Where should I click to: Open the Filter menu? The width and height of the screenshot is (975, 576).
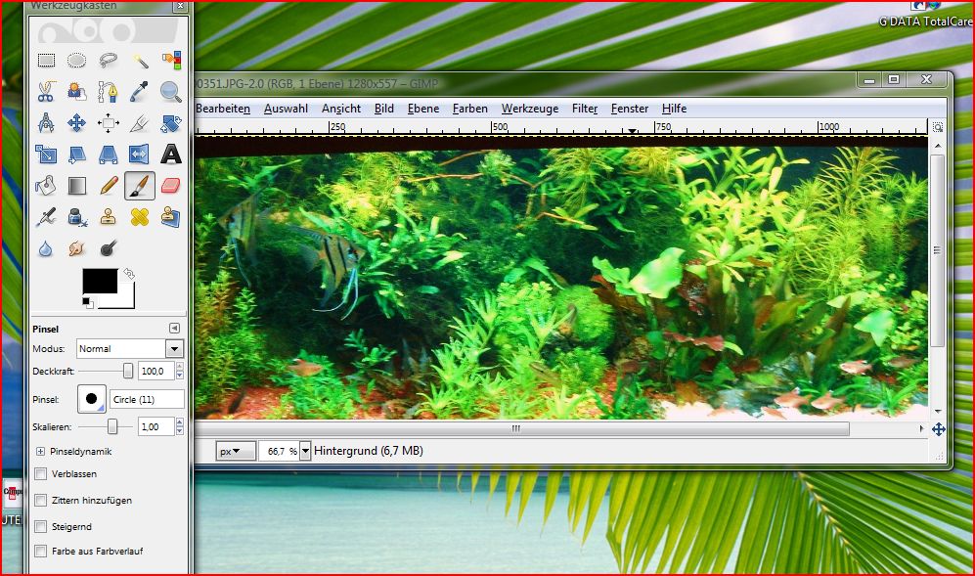[x=585, y=109]
